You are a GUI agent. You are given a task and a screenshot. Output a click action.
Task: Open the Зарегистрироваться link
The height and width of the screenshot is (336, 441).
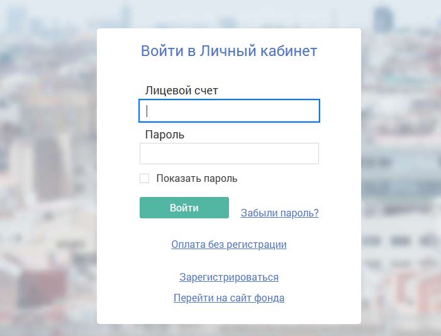tap(229, 277)
